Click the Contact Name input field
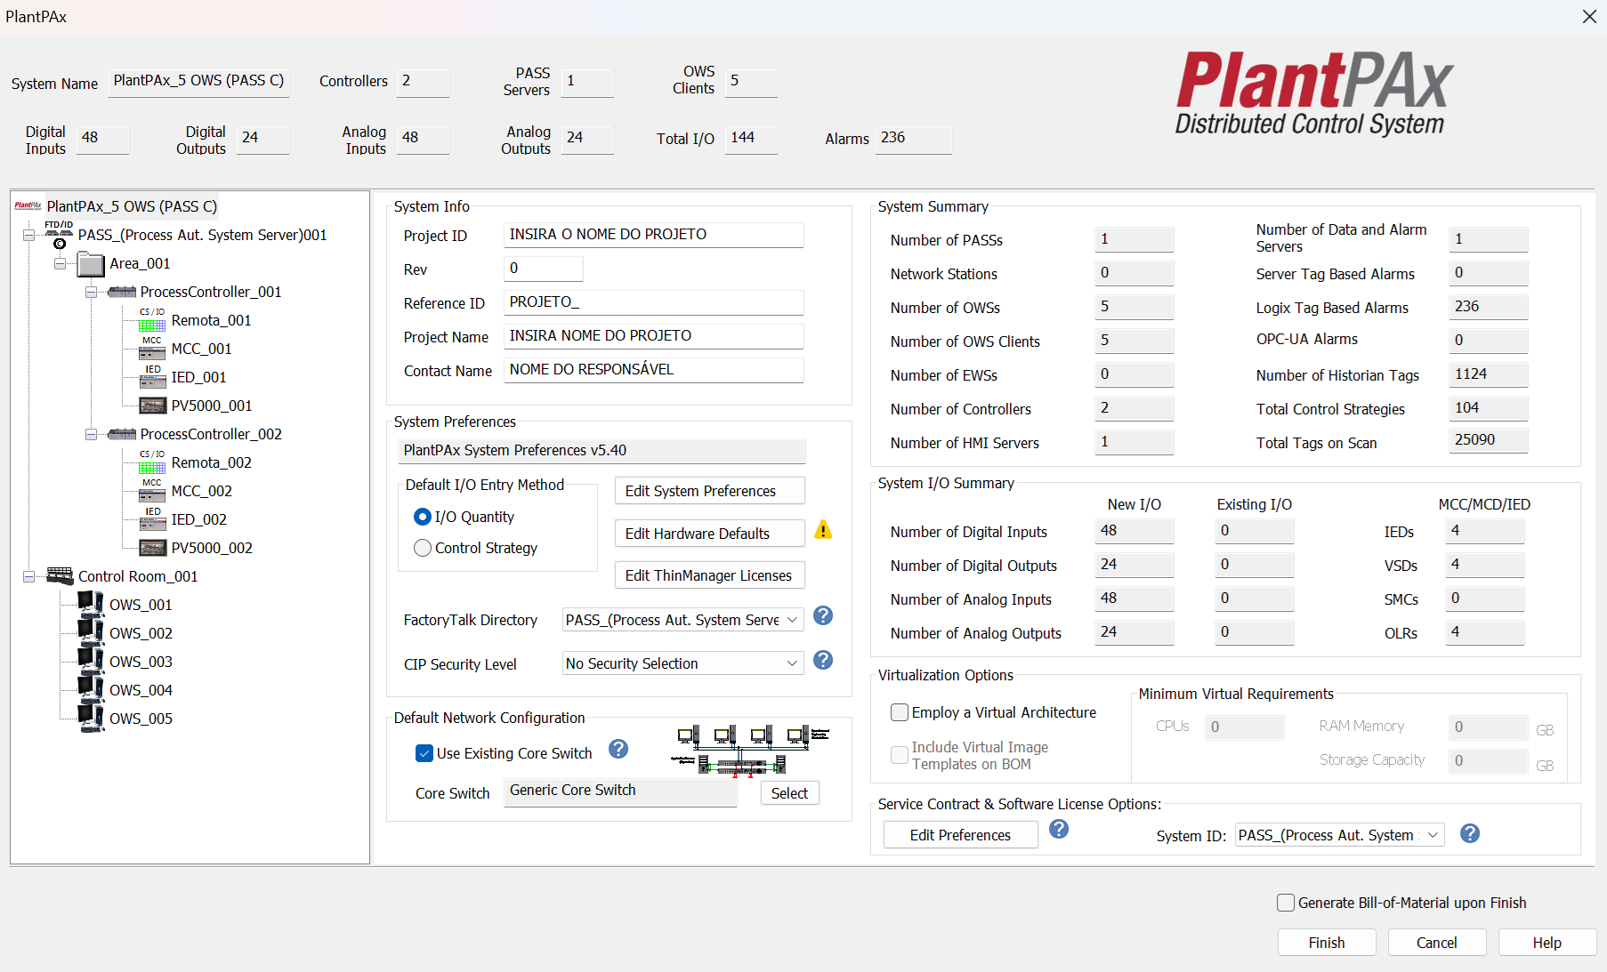Screen dimensions: 1607x972 click(653, 370)
